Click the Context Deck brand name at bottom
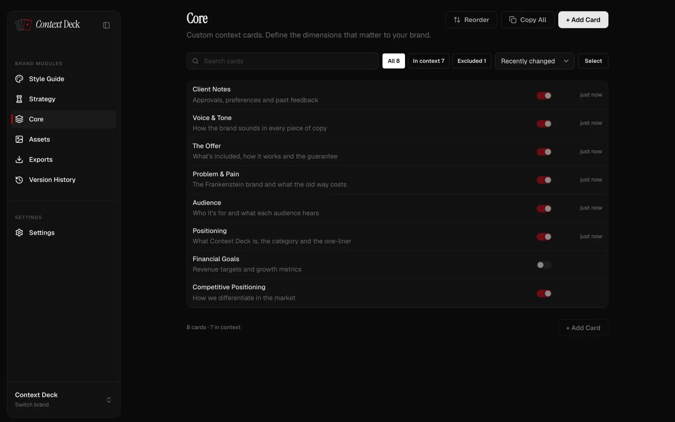Screen dimensions: 675x422 (x=36, y=395)
